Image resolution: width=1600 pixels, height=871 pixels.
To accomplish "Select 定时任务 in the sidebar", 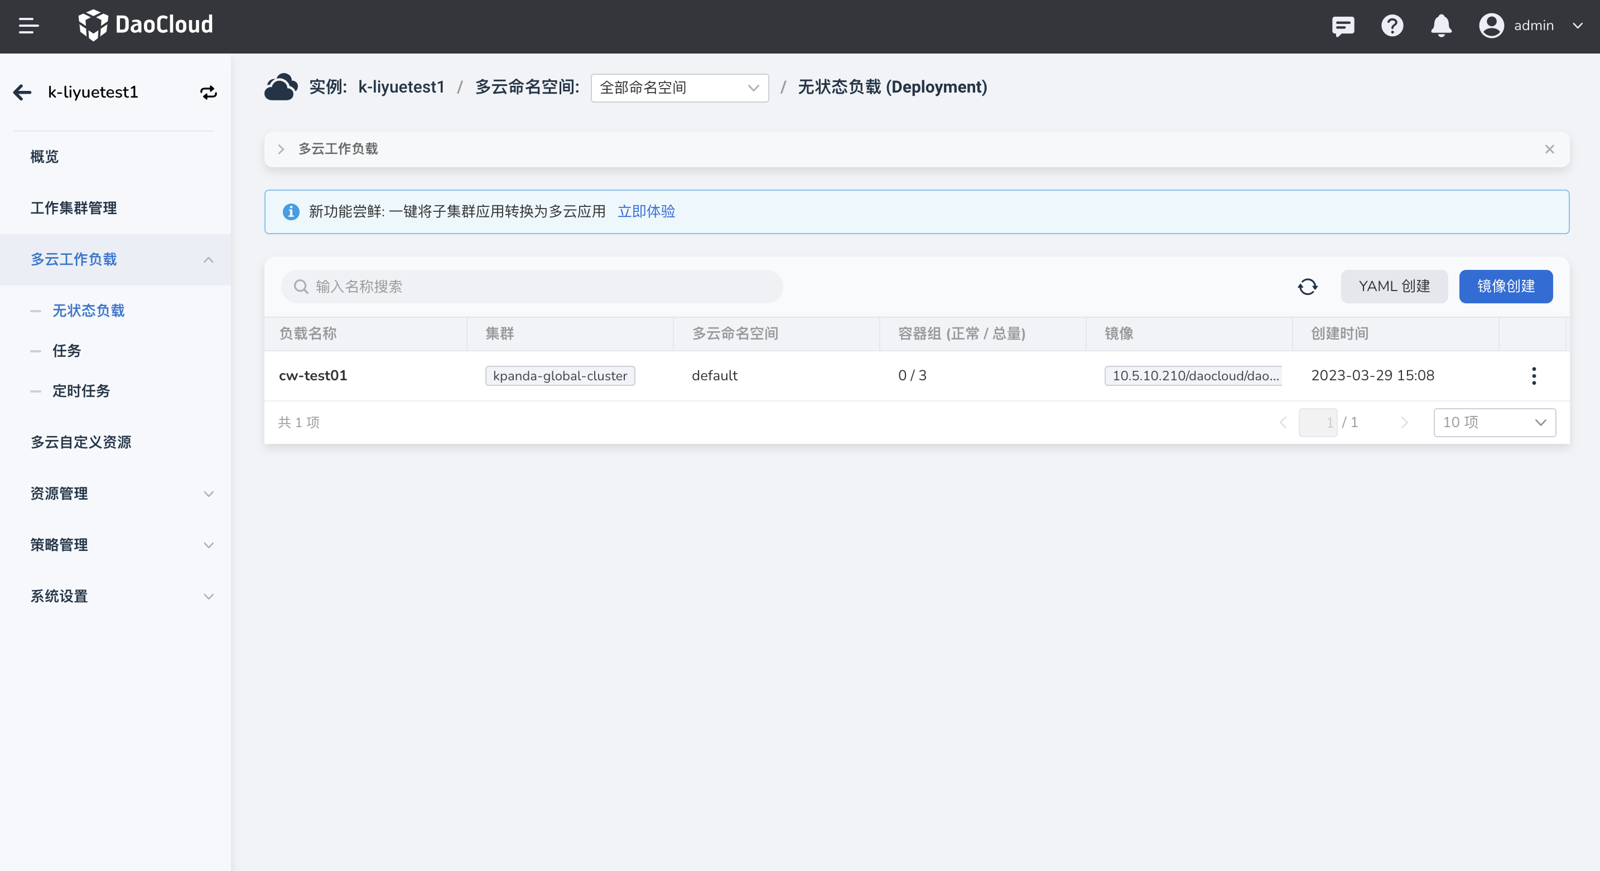I will [81, 390].
